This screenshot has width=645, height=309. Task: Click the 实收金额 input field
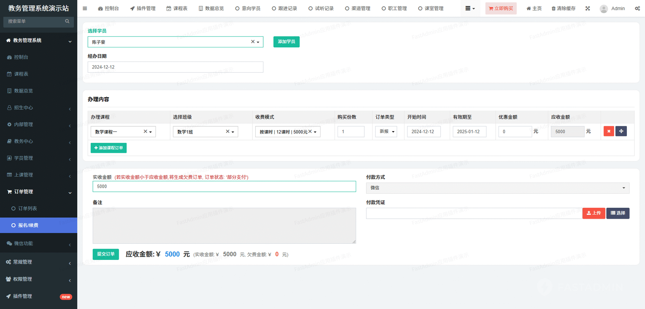pyautogui.click(x=224, y=186)
